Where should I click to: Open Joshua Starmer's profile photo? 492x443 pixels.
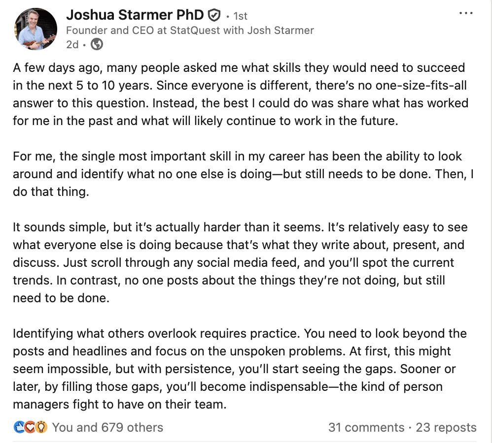(36, 29)
